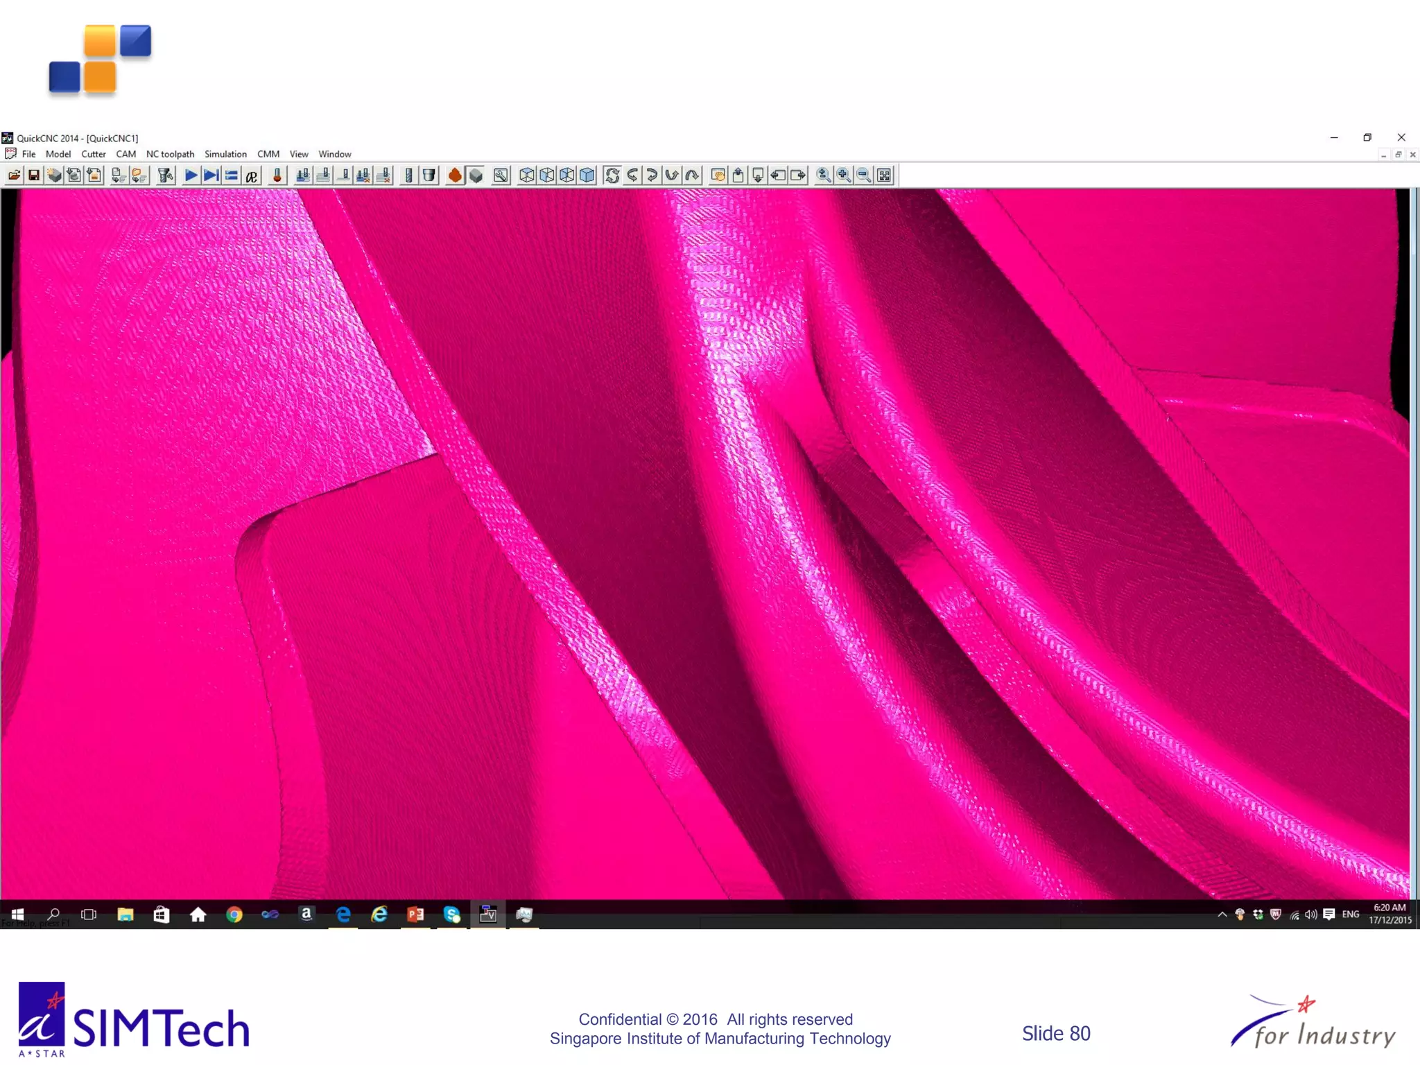Click the wrench settings toolbar icon

coord(501,175)
